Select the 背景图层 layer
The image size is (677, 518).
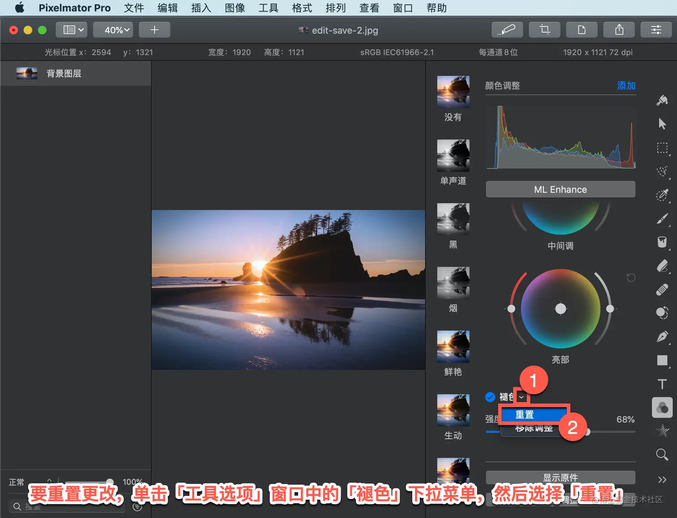point(76,73)
